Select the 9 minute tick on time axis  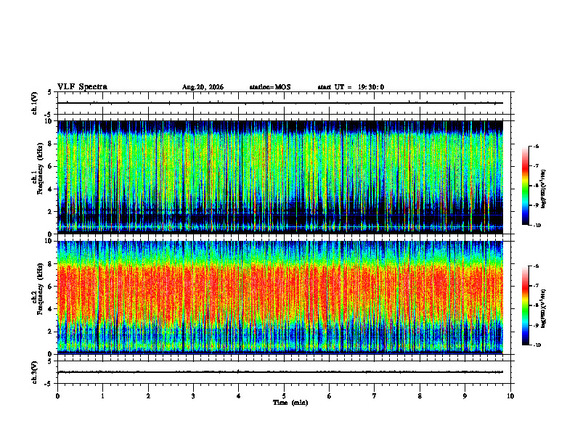click(465, 396)
